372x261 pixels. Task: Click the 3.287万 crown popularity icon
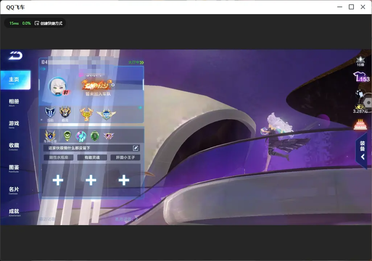pos(360,109)
